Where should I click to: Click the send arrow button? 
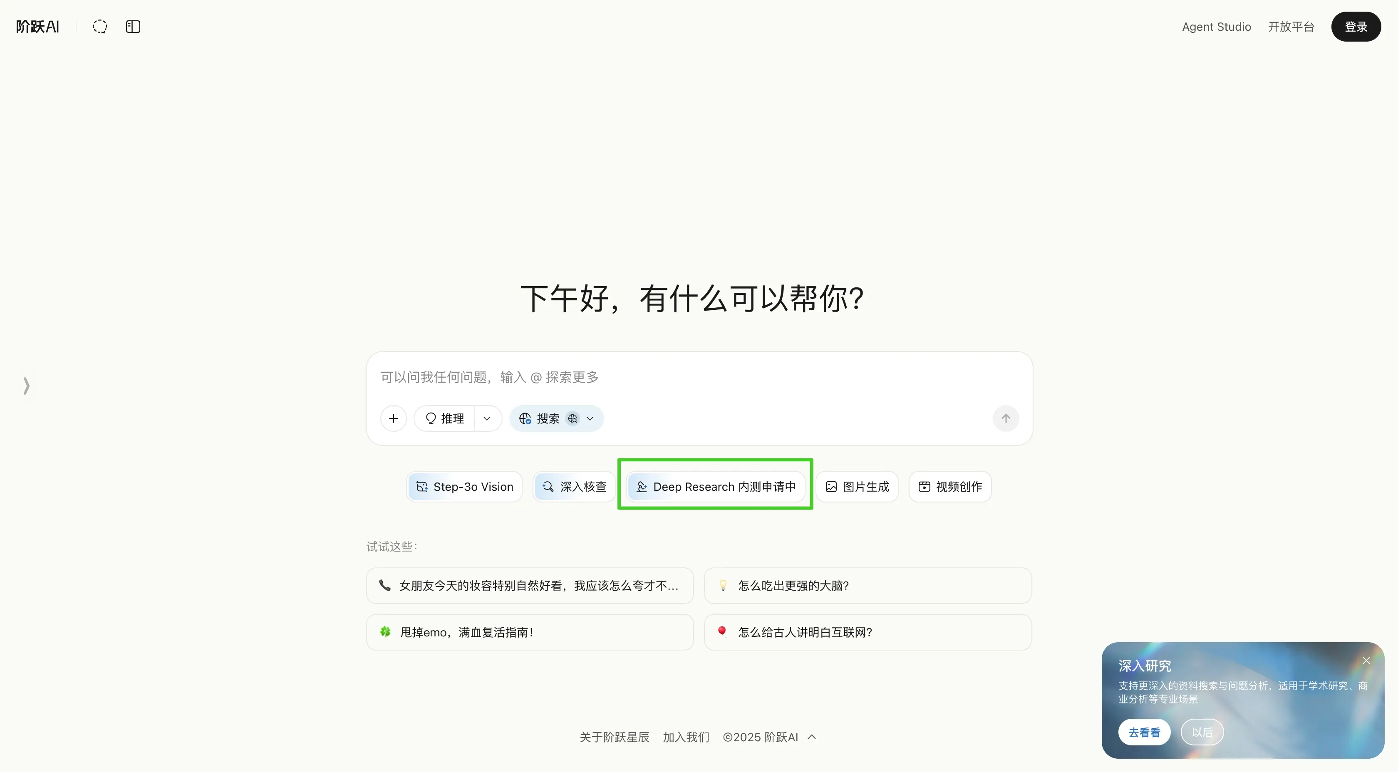tap(1006, 418)
